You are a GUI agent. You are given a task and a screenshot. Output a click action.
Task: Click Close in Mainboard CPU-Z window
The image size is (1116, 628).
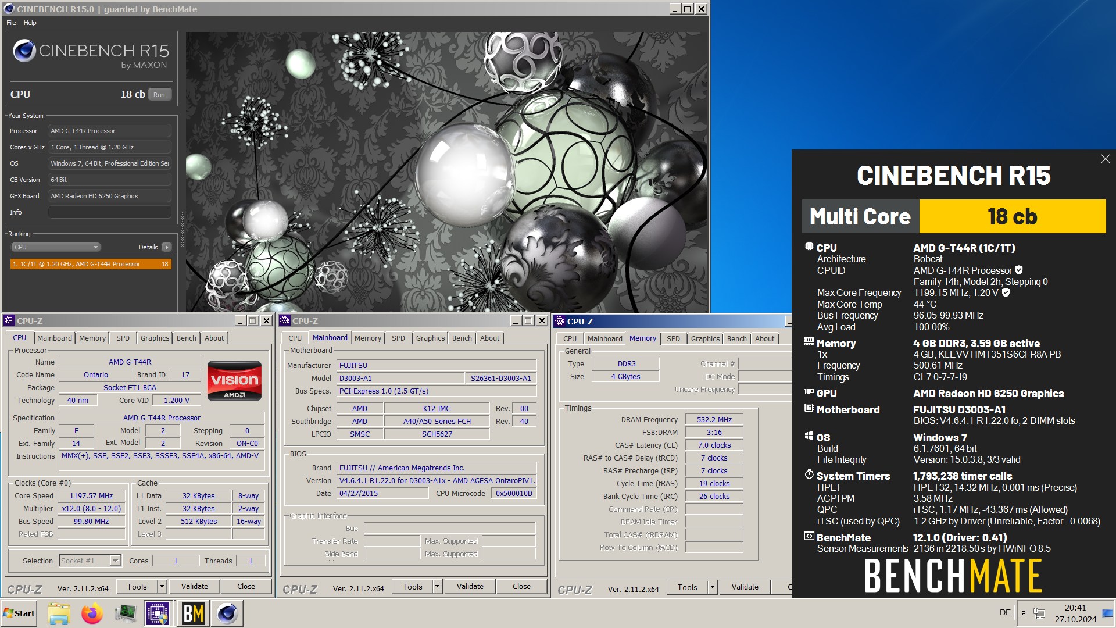click(x=521, y=587)
